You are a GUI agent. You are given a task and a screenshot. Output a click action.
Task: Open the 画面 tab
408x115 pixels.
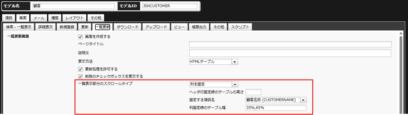[23, 18]
